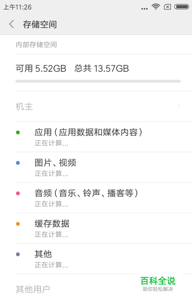Viewport: 192px width, 304px height.
Task: Tap the orange dot beside 缓存数据
Action: coord(18,224)
